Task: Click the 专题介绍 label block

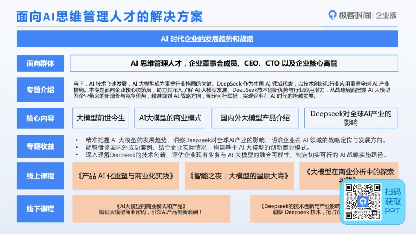Action: 40,90
